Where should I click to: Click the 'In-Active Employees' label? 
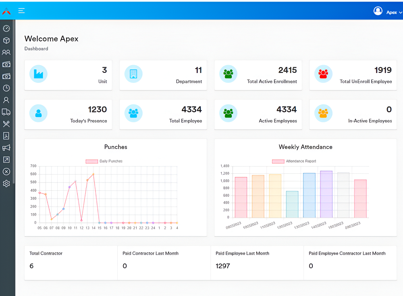point(370,121)
